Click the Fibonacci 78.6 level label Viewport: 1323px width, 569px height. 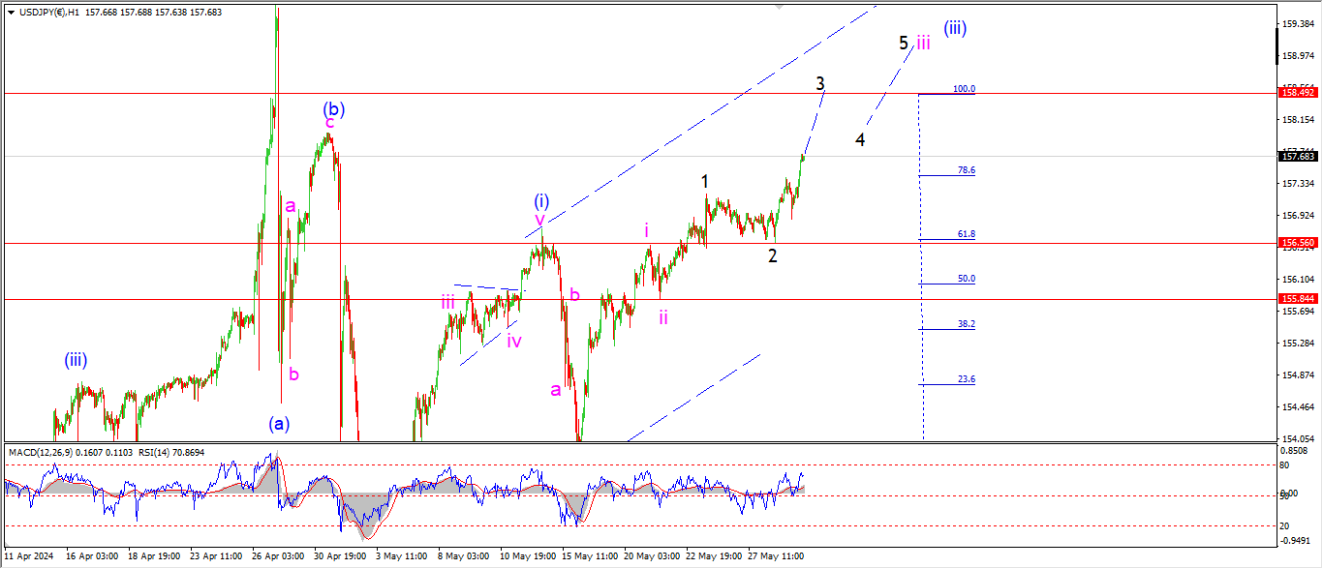[966, 170]
